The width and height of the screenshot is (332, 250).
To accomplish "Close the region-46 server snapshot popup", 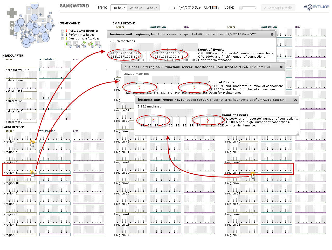I will coord(295,100).
